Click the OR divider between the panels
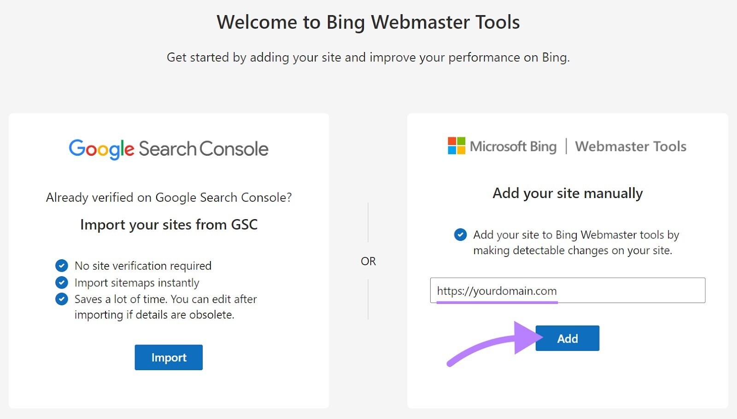Image resolution: width=737 pixels, height=419 pixels. (x=368, y=261)
